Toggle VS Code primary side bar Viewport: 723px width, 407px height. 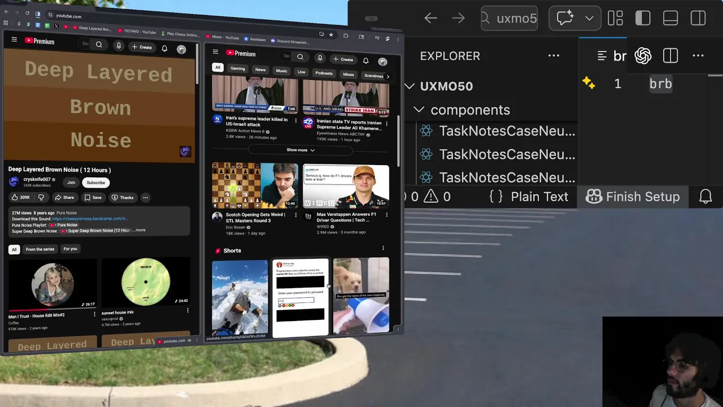(x=643, y=18)
